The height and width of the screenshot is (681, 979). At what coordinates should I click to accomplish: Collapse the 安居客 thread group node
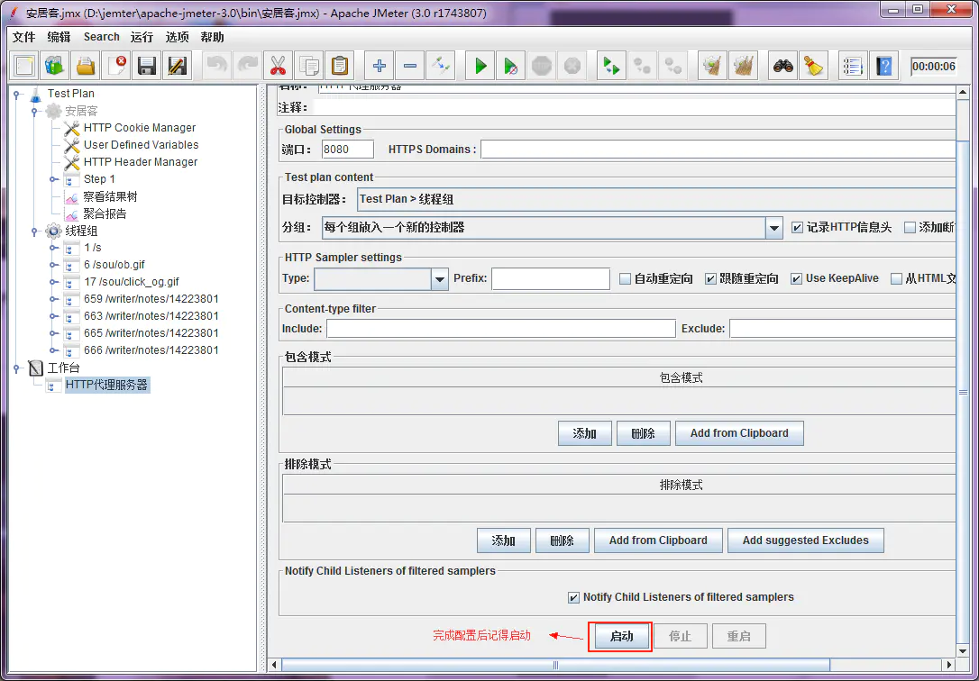[x=35, y=112]
